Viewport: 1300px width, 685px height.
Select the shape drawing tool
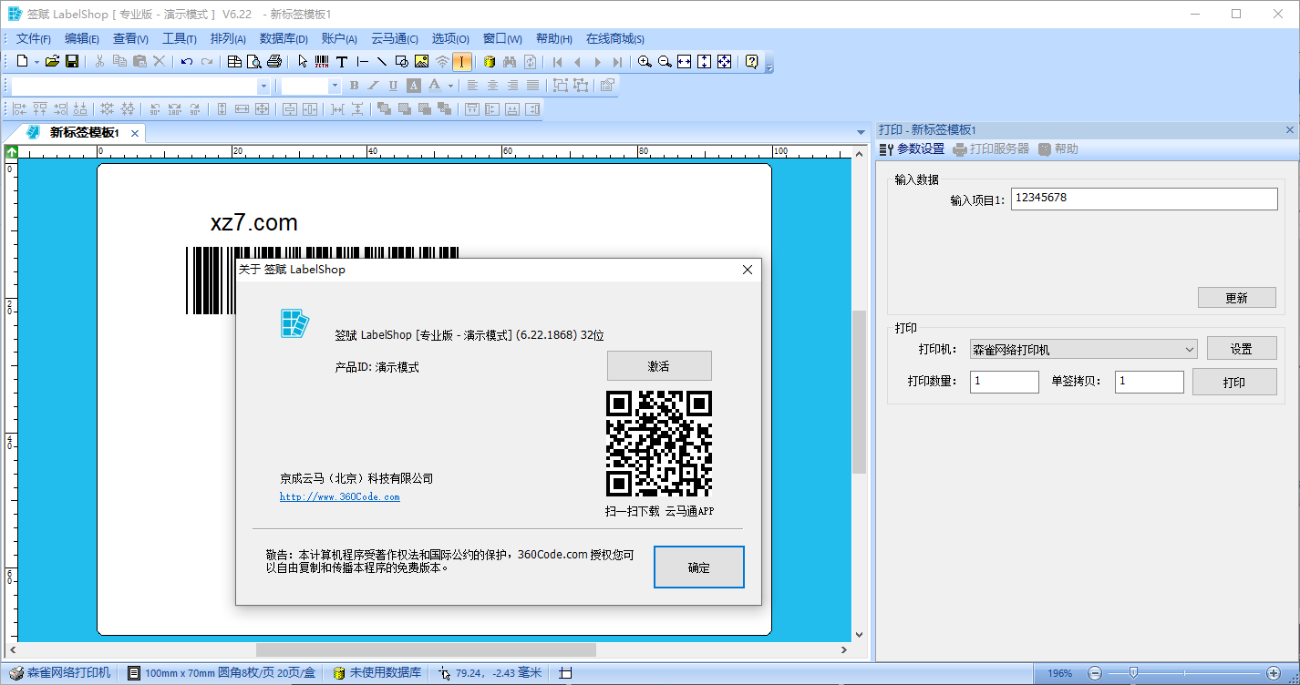tap(402, 62)
